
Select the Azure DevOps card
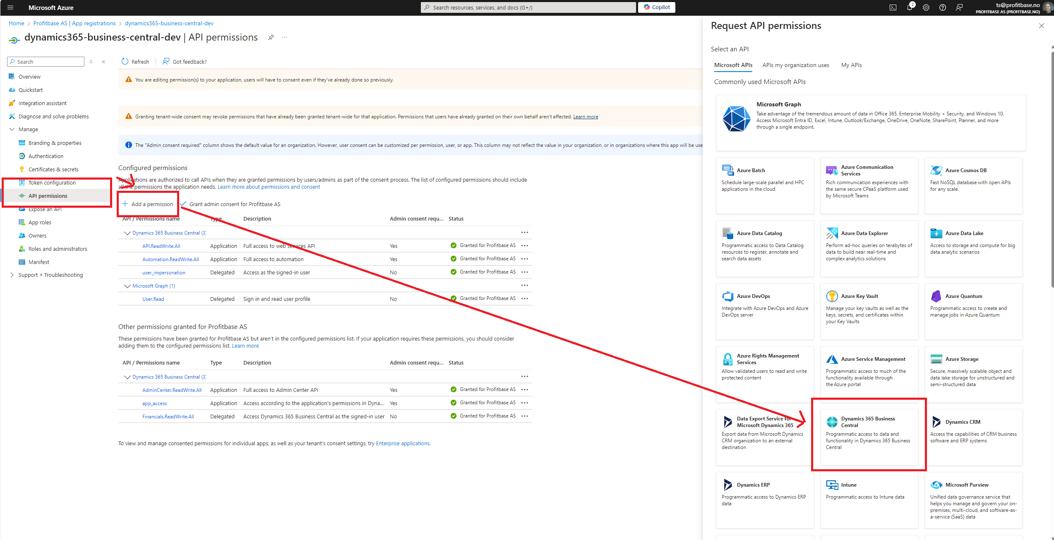pyautogui.click(x=765, y=311)
